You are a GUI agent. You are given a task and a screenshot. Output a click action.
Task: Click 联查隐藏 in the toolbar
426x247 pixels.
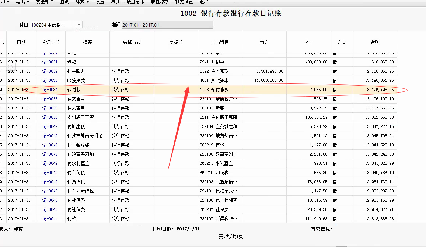[x=160, y=2]
